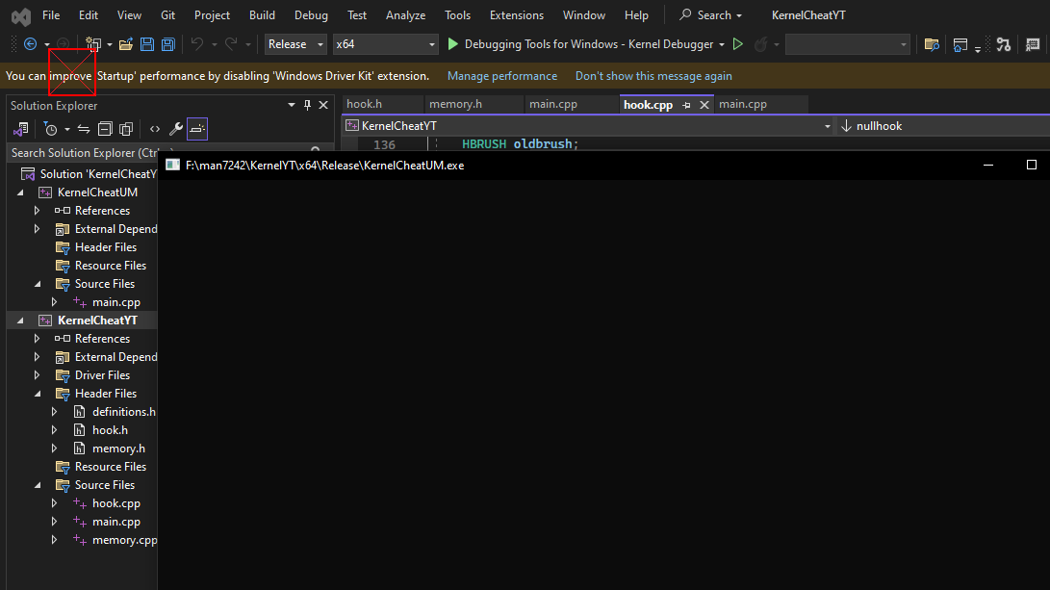Viewport: 1050px width, 590px height.
Task: Open Solution Explorer window position dropdown
Action: pos(292,105)
